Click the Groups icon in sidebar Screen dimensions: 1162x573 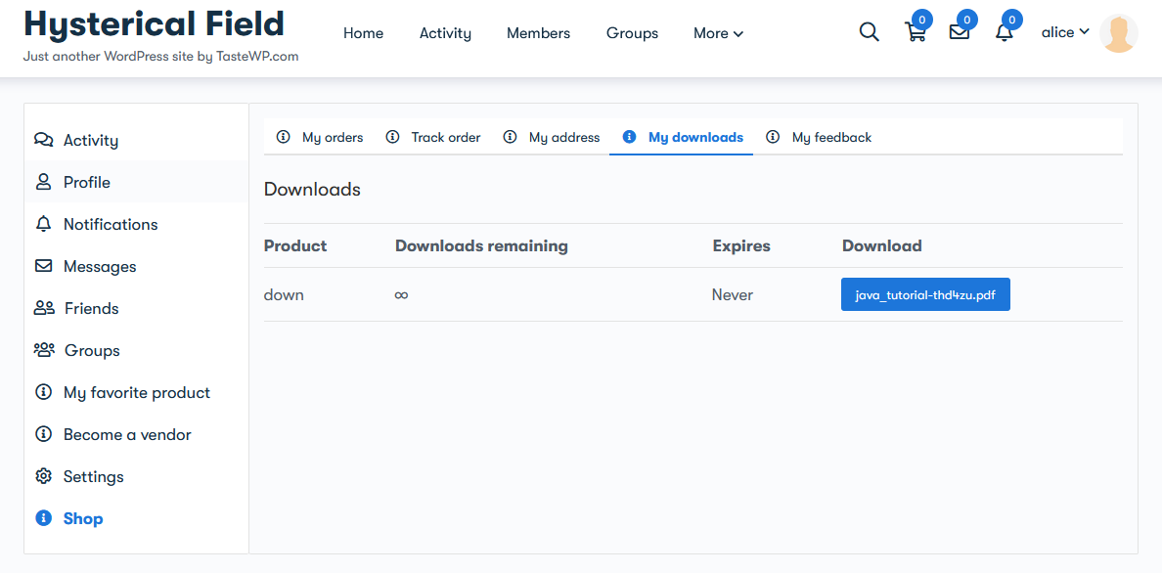(44, 350)
